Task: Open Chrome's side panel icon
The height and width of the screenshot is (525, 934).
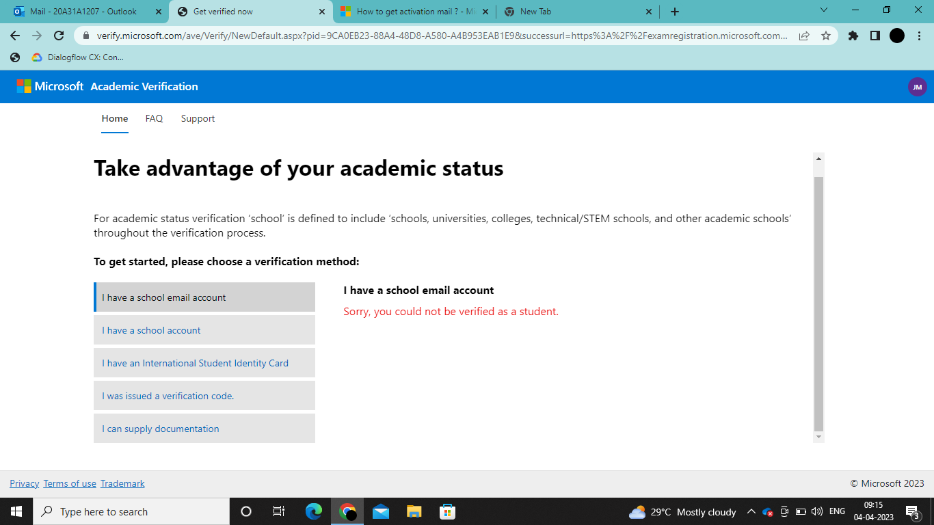Action: click(876, 35)
